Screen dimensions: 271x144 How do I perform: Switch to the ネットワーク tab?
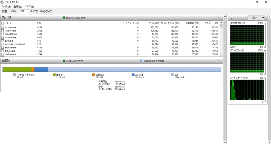point(46,11)
